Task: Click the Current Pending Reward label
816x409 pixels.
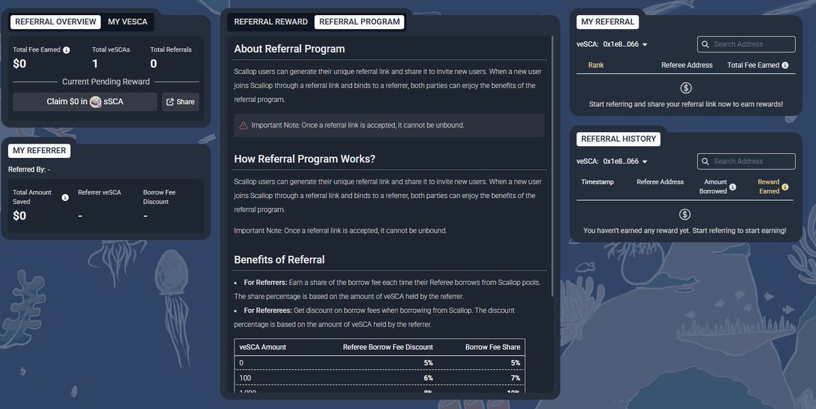Action: click(x=105, y=82)
